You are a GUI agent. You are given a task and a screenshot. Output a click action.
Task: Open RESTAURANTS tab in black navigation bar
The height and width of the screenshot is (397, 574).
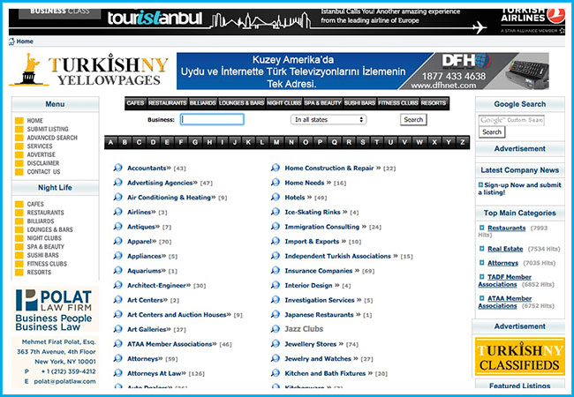[167, 103]
